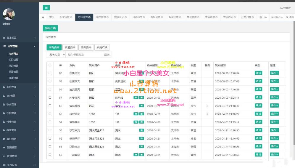Tick the checkbox for row ID 58
The height and width of the screenshot is (168, 295).
point(50,89)
